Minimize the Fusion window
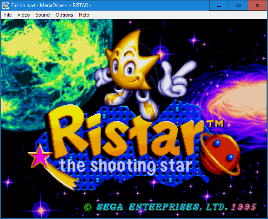Image resolution: width=268 pixels, height=219 pixels. point(219,6)
